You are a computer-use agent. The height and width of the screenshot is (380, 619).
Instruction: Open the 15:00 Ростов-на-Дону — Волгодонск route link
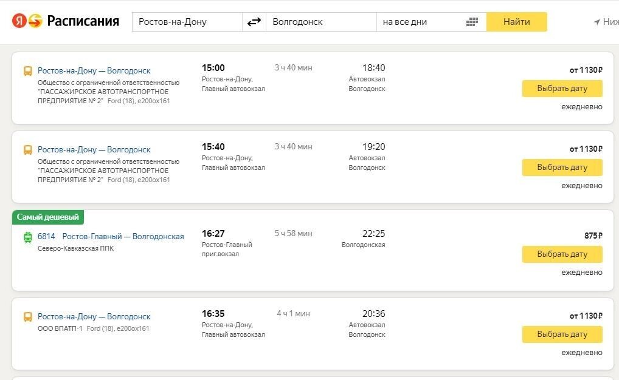[93, 70]
